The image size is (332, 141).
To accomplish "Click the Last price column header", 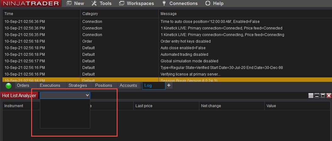I will [166, 106].
